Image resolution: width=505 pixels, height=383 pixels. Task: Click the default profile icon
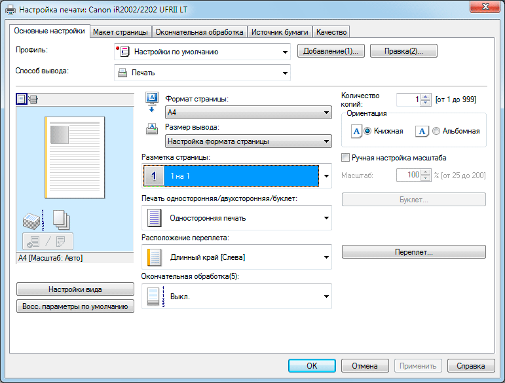point(122,52)
